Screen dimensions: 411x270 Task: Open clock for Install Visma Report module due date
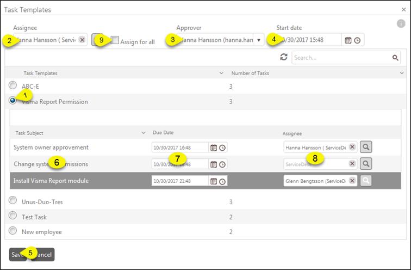coord(222,181)
